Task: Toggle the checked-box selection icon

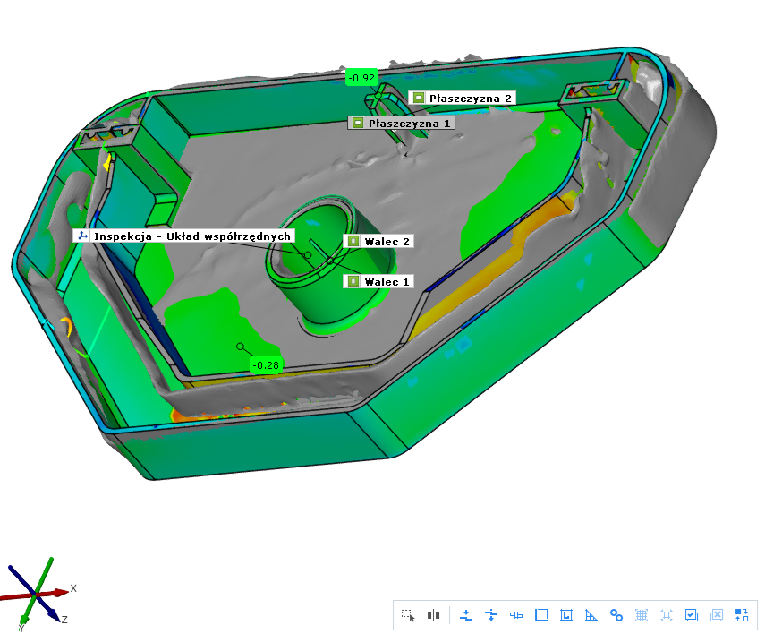Action: tap(691, 615)
